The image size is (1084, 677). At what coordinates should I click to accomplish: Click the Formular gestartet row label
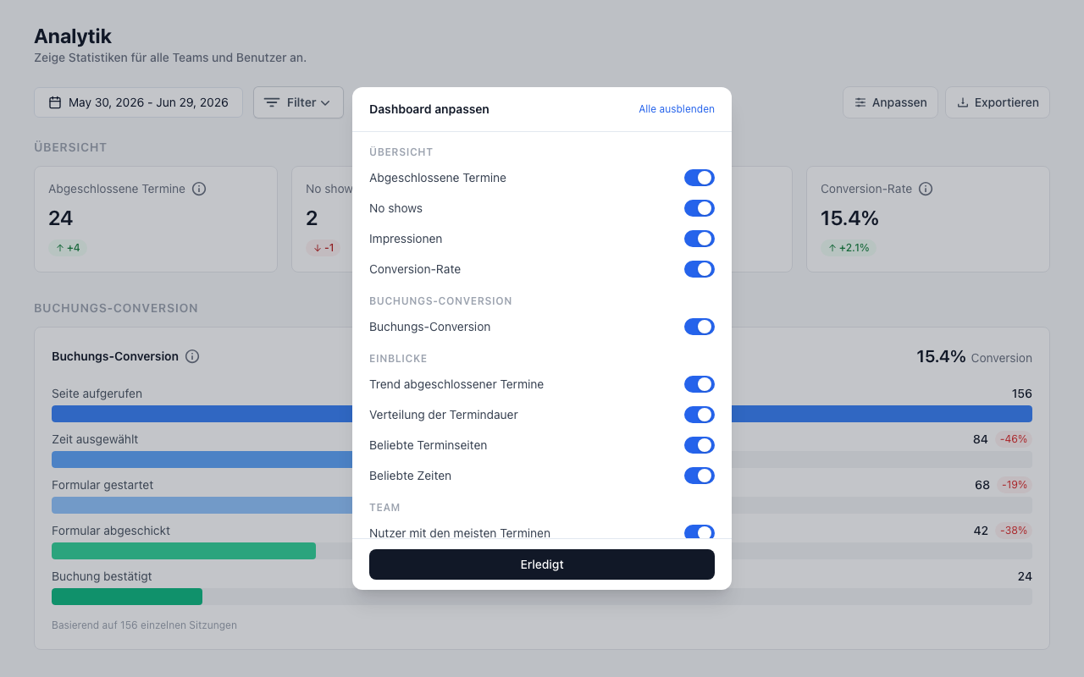102,485
